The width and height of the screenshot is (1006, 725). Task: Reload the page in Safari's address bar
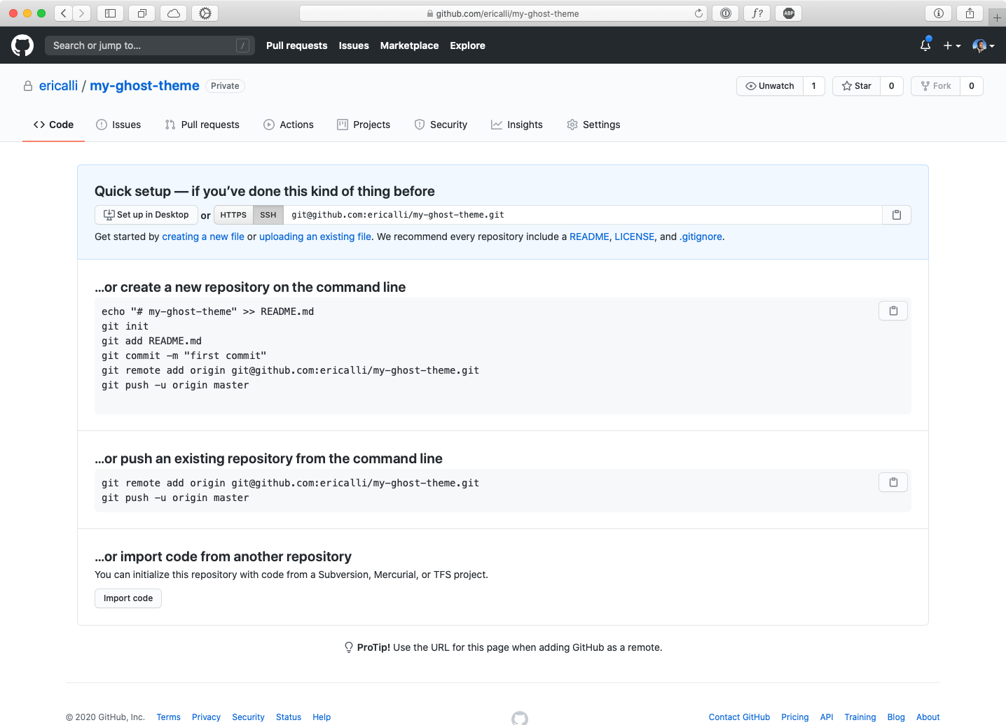(698, 13)
